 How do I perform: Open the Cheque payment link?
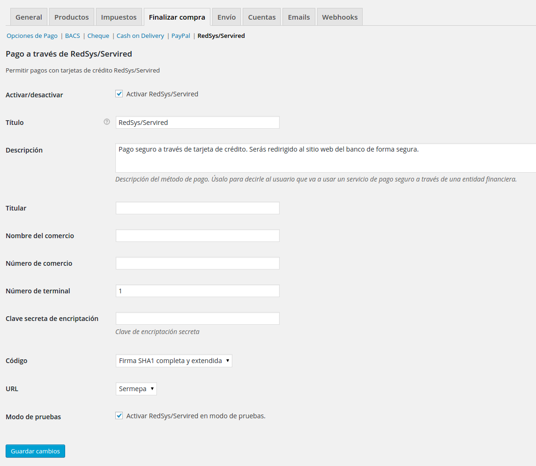click(98, 36)
